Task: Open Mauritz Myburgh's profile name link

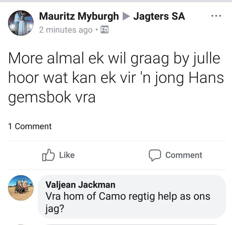Action: pos(79,16)
